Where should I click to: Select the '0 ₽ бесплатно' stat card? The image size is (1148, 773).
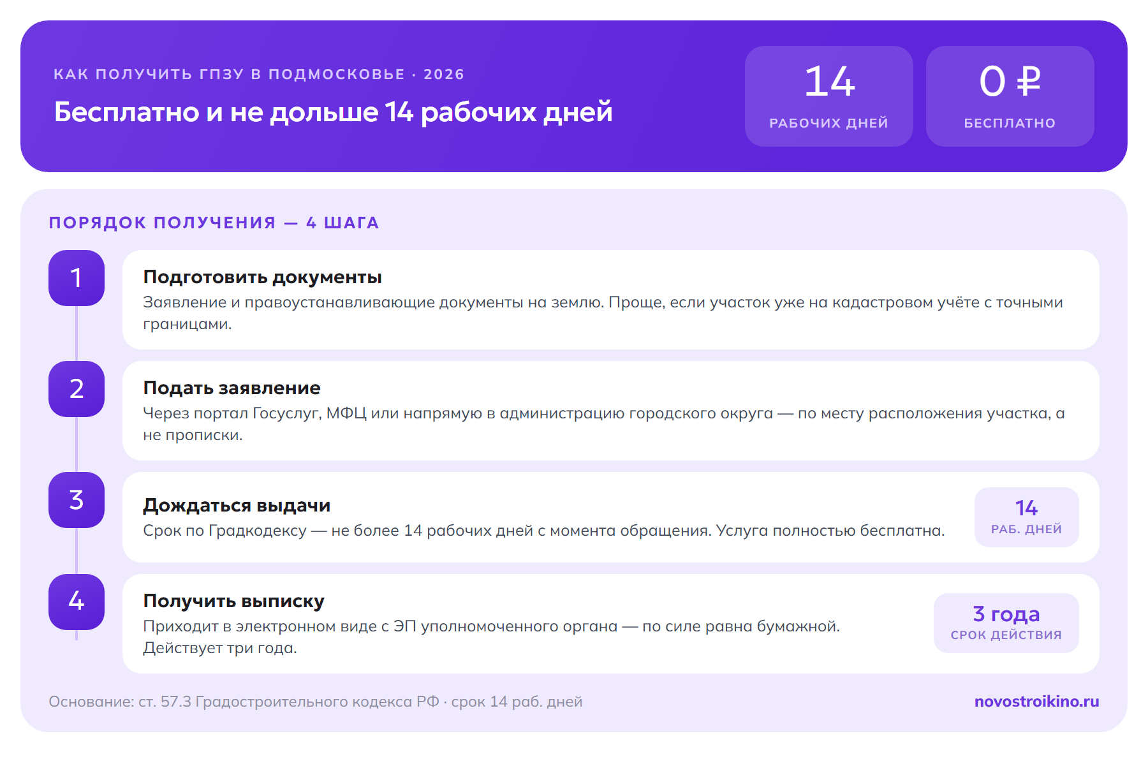point(1010,96)
